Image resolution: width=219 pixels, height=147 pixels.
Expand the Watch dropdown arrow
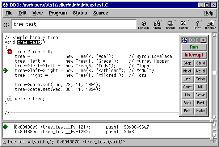[x=188, y=21]
